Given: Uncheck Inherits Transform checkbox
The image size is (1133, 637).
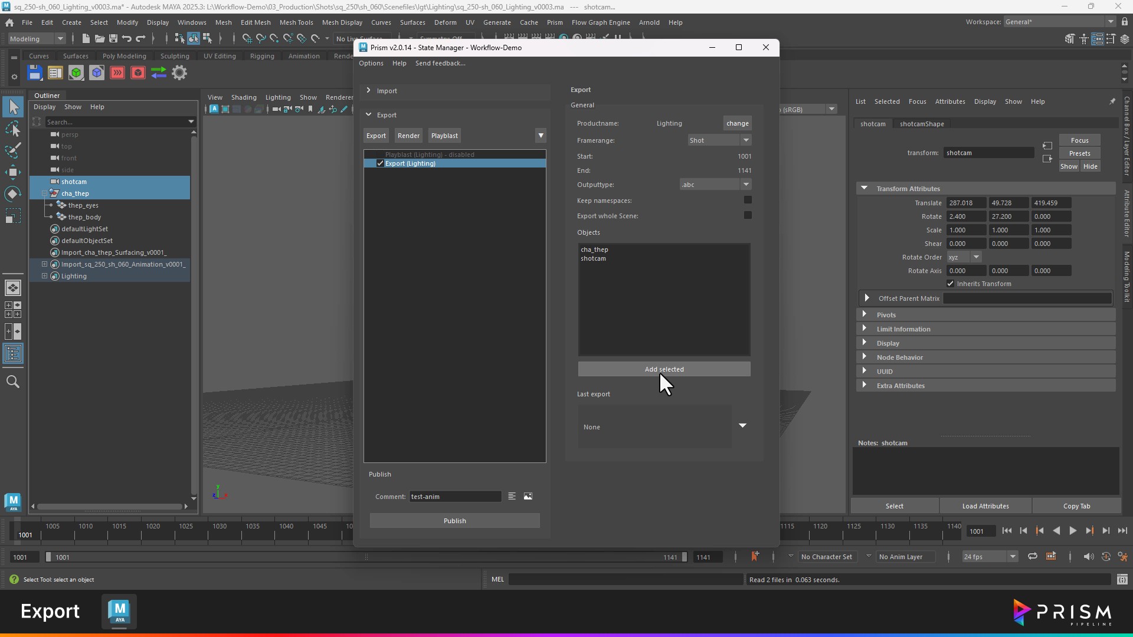Looking at the screenshot, I should 950,284.
